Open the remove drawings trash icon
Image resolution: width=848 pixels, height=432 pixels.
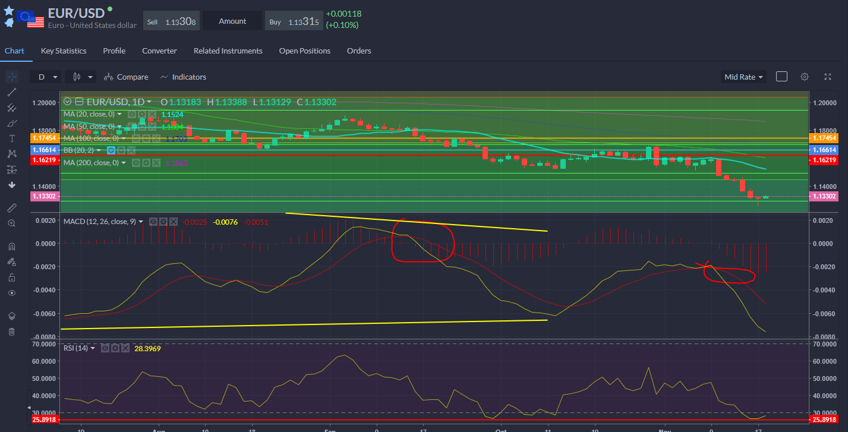[x=11, y=331]
